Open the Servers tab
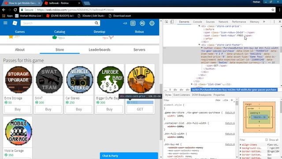282x159 pixels. tap(139, 49)
